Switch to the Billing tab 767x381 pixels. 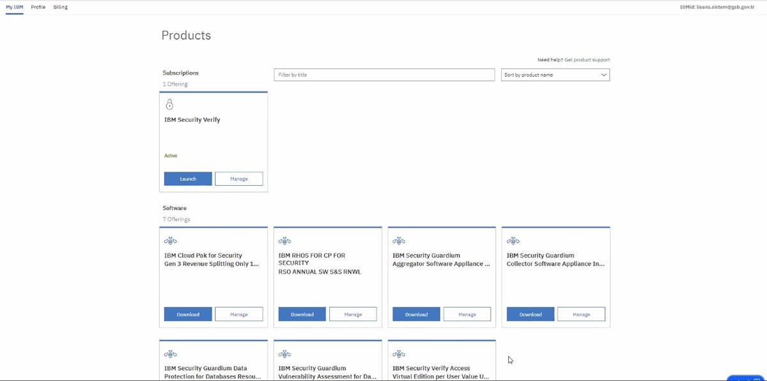(59, 7)
